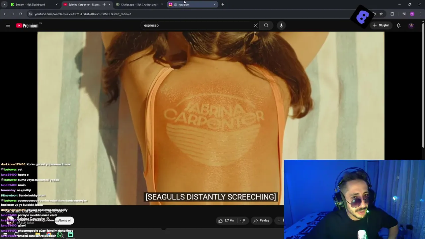
Task: Click the page vertical scrollbar
Action: (x=423, y=85)
